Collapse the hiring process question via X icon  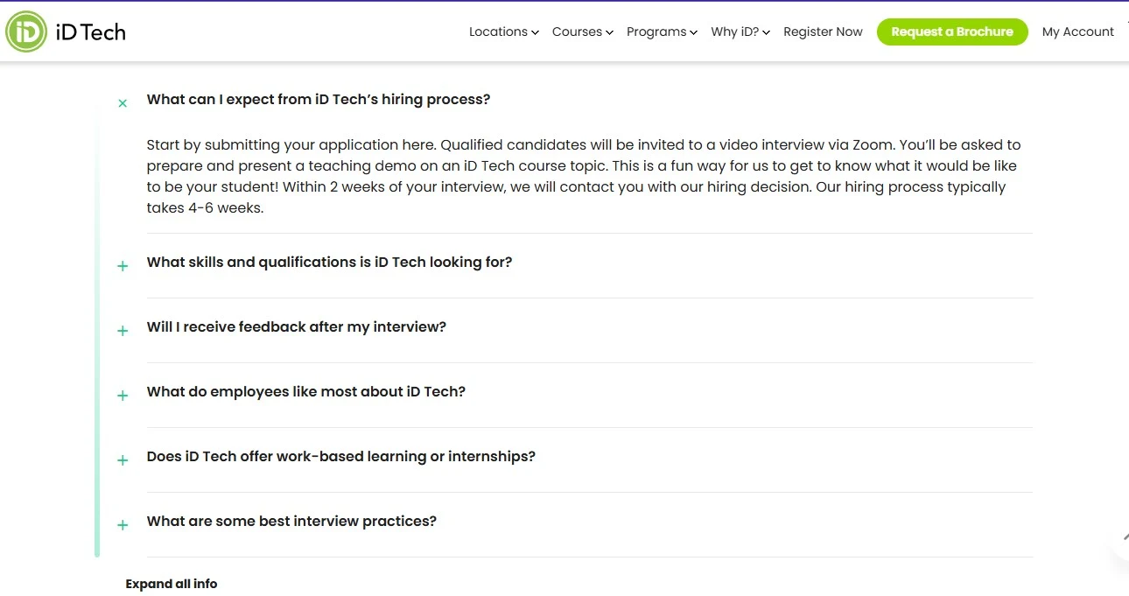pos(123,103)
